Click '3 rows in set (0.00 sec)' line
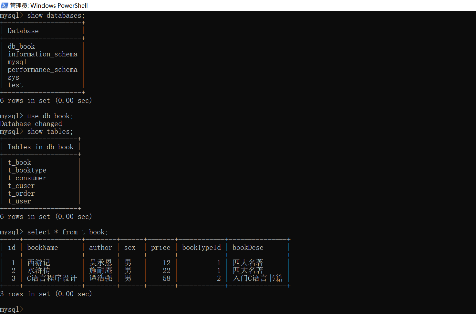The image size is (476, 314). coord(46,294)
